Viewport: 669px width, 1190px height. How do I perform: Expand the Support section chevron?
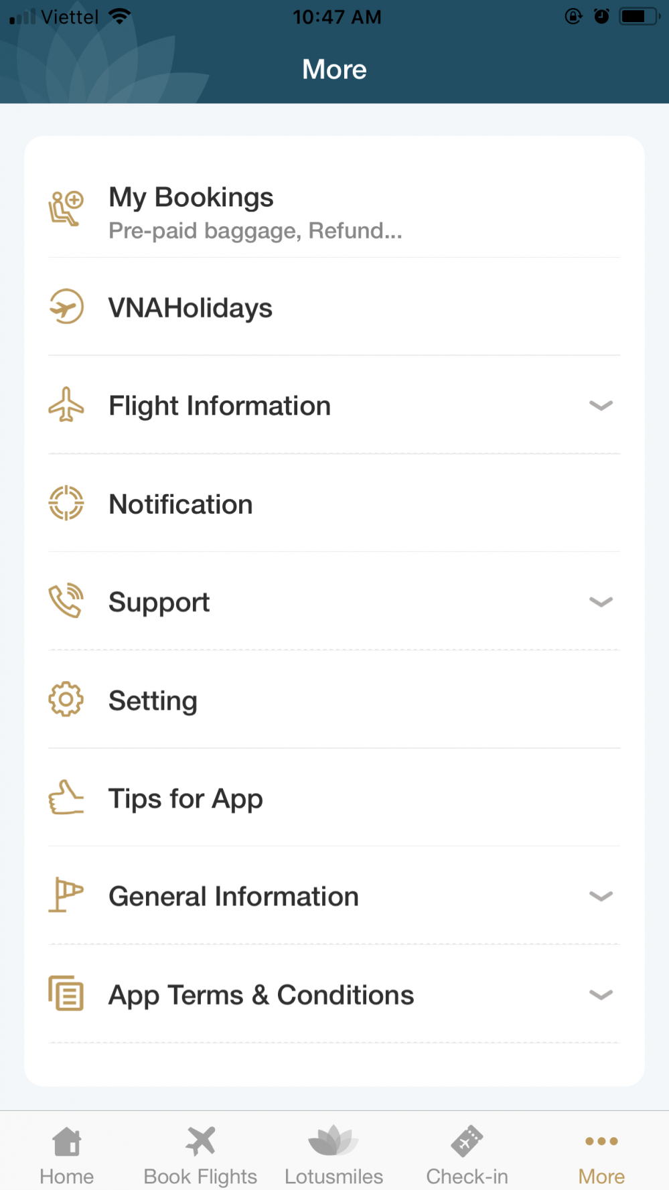(x=601, y=601)
